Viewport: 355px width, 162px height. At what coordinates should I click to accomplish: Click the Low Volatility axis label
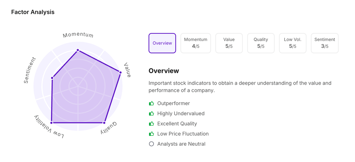point(49,127)
